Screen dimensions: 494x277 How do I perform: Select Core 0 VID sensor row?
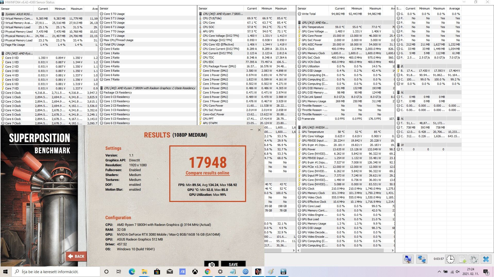coord(49,58)
